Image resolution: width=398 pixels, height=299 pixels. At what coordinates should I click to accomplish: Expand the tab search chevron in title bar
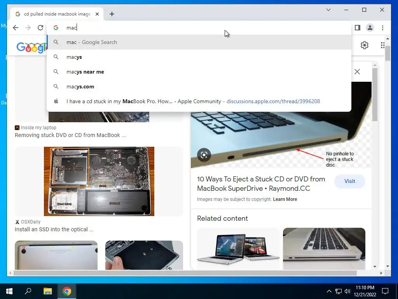(328, 10)
